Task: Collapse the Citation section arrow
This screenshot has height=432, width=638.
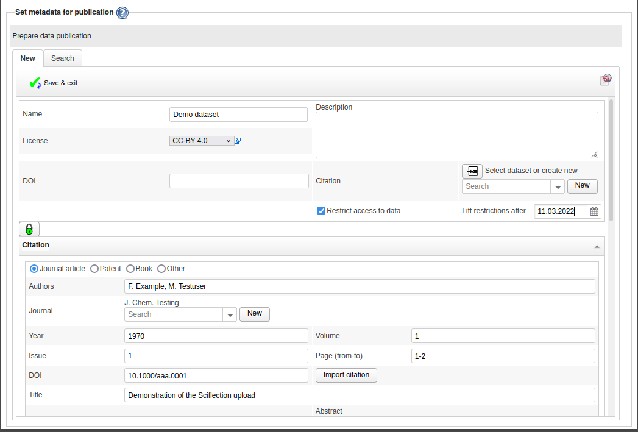Action: tap(597, 246)
